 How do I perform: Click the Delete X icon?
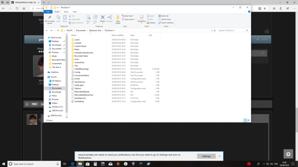click(x=103, y=17)
